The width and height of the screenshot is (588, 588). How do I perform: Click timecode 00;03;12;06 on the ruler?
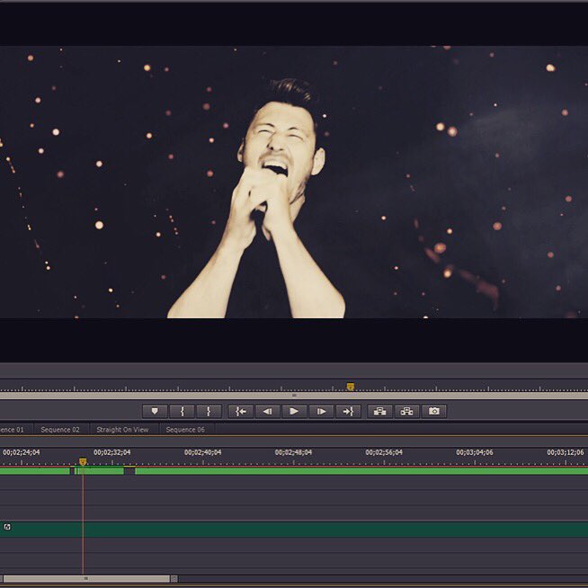coord(566,452)
